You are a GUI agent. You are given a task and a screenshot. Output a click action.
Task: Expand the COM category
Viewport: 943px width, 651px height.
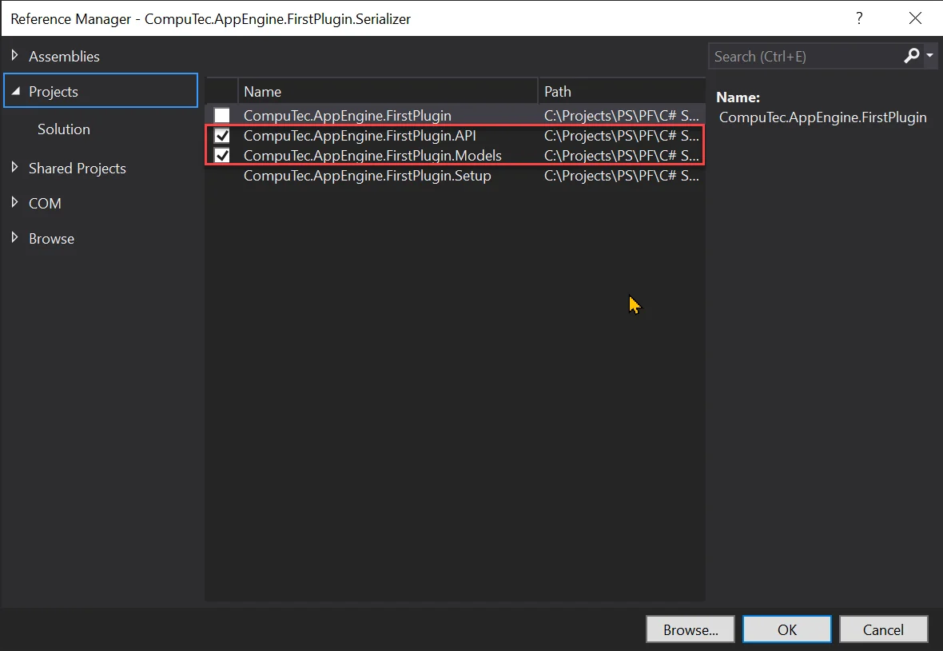pyautogui.click(x=15, y=203)
